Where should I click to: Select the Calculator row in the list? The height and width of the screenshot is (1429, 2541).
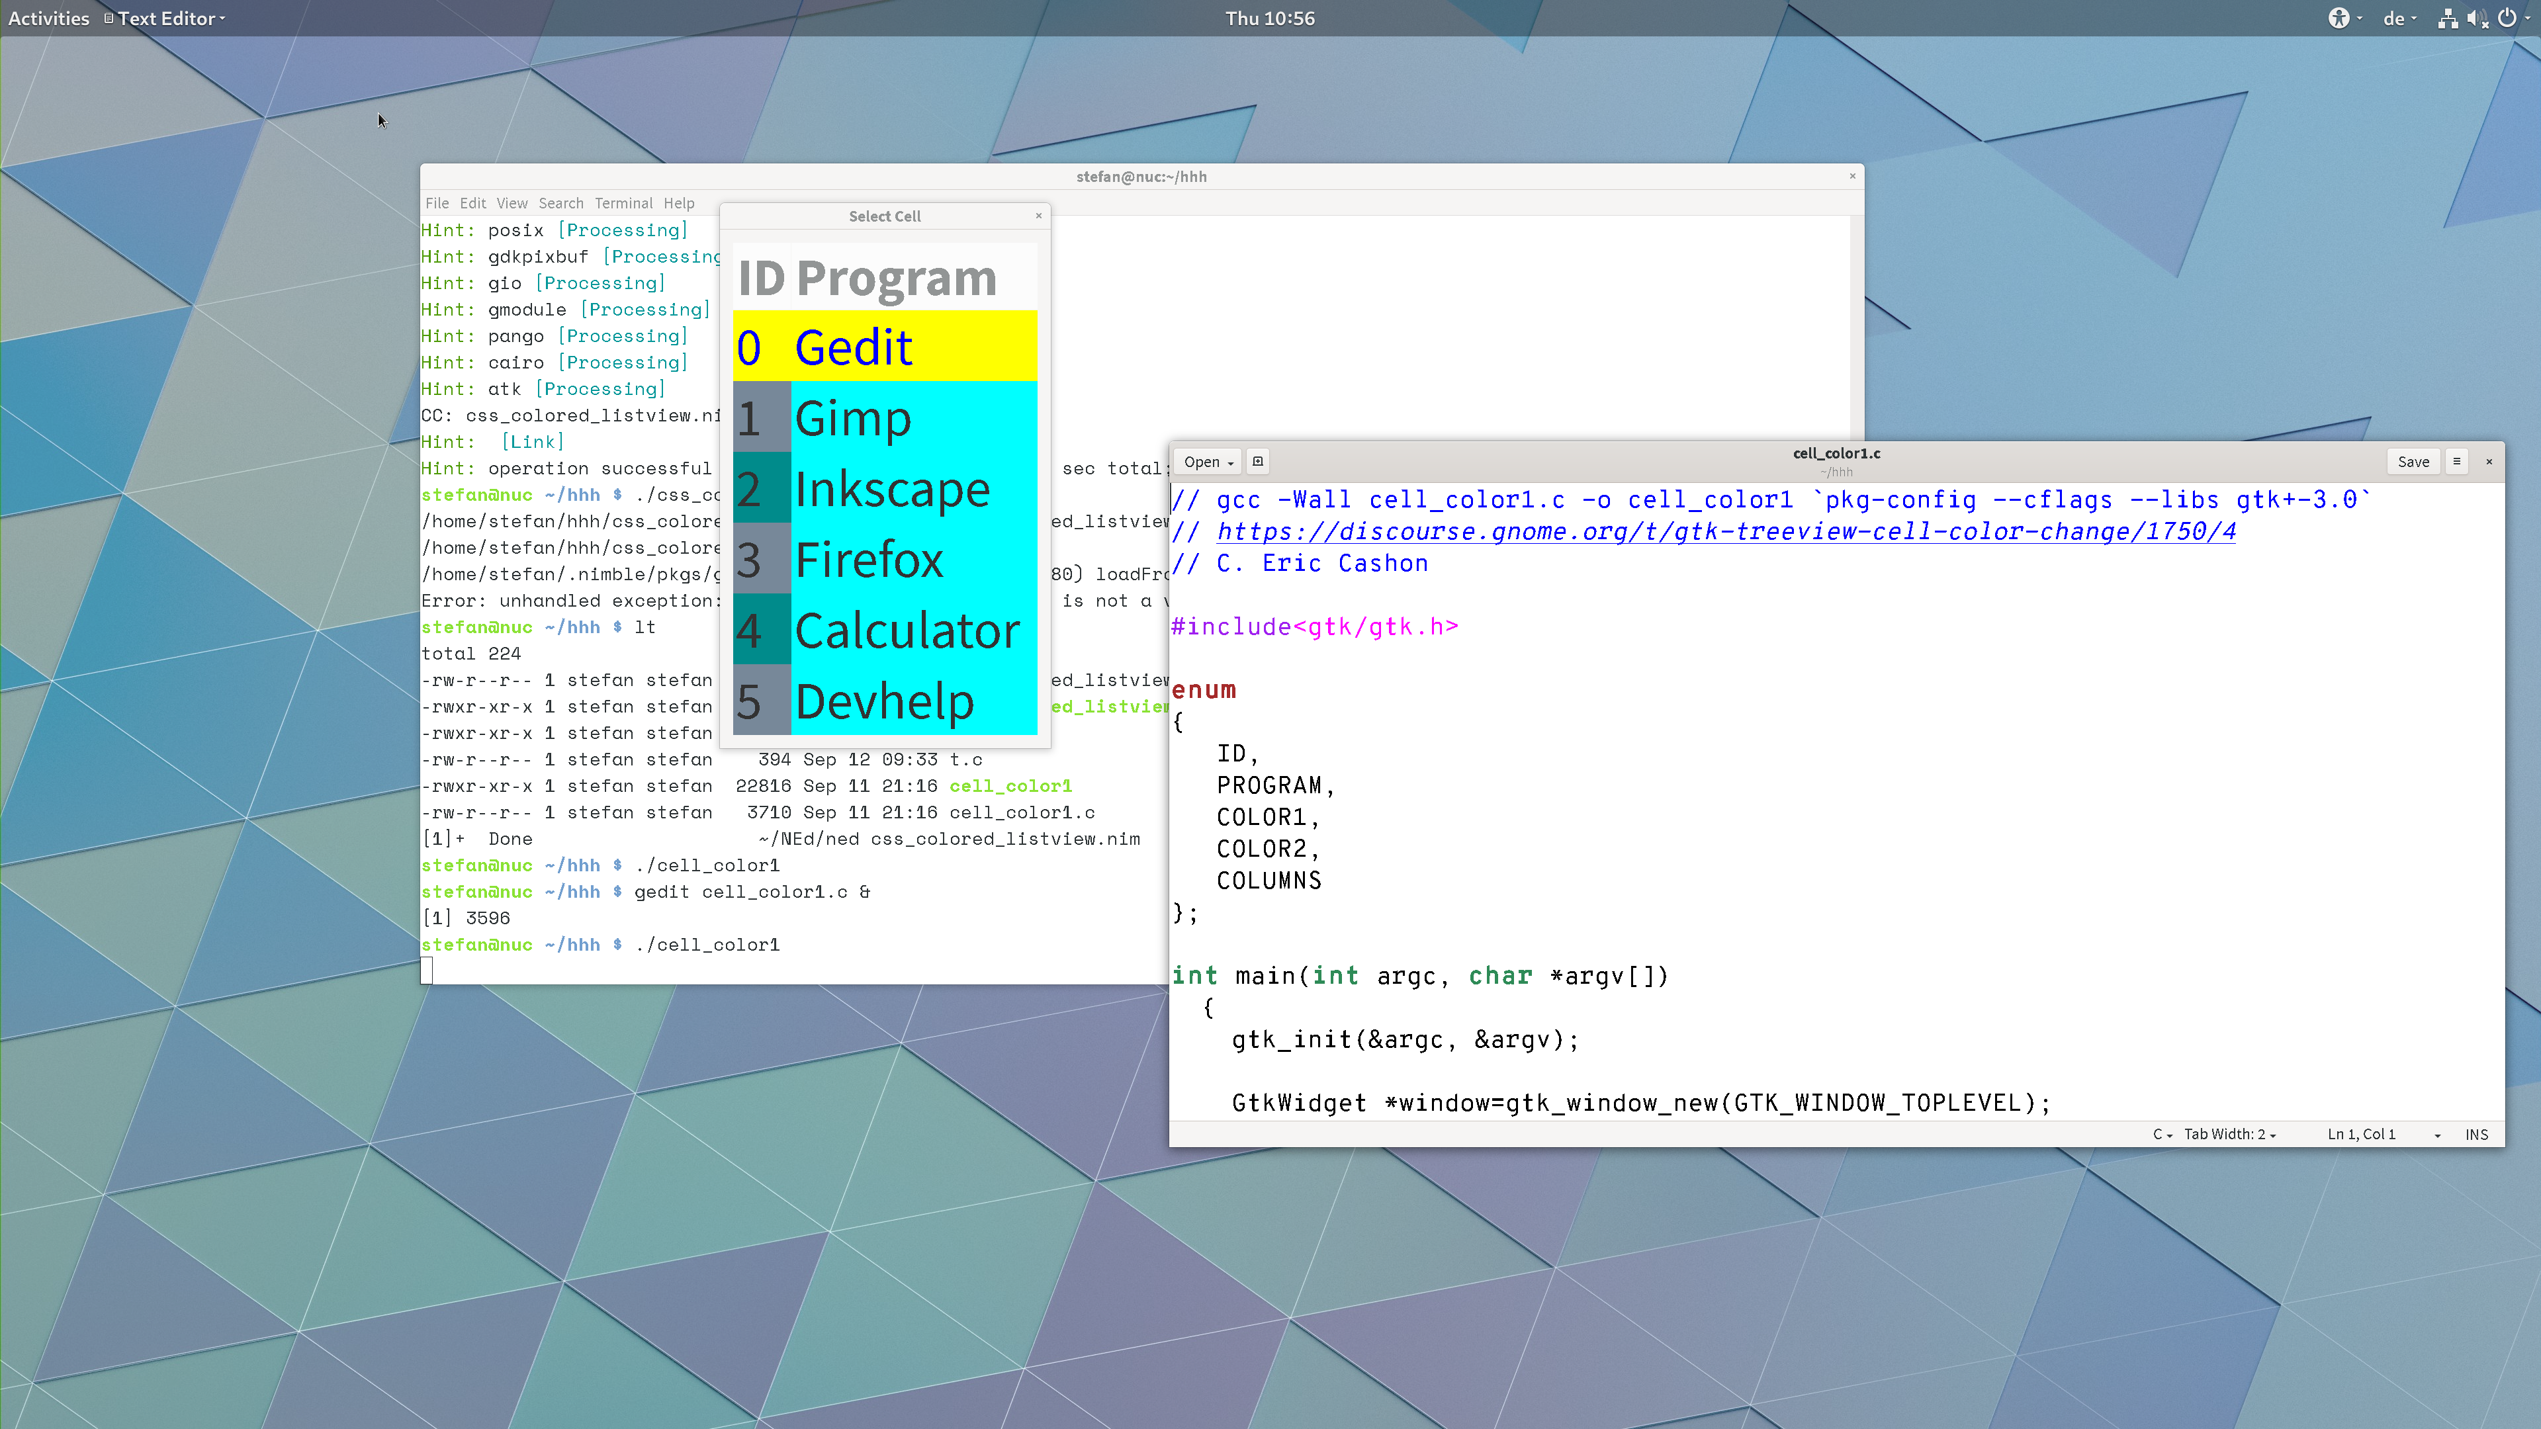(885, 630)
